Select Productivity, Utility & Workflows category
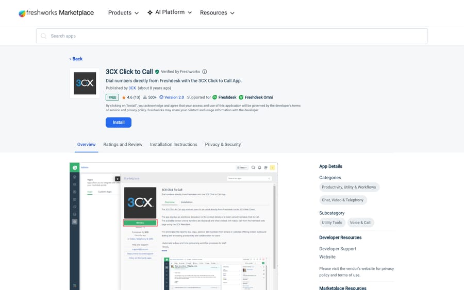Screen dimensions: 464x290 click(x=349, y=187)
